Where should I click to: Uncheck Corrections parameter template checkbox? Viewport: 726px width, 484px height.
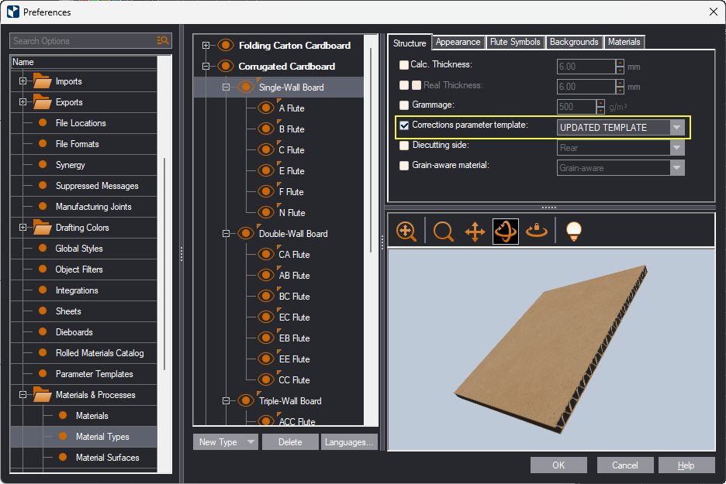pyautogui.click(x=403, y=125)
